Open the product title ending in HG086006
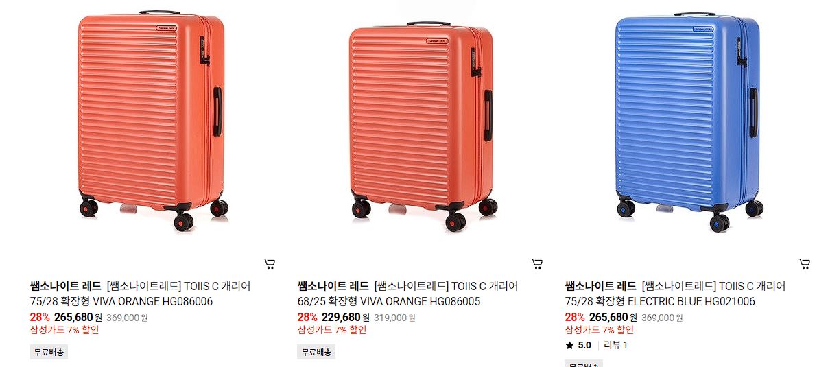 (141, 294)
